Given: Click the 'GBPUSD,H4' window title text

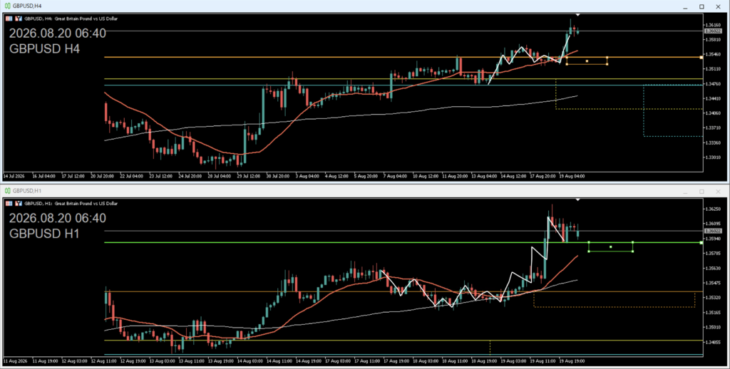Looking at the screenshot, I should 27,6.
